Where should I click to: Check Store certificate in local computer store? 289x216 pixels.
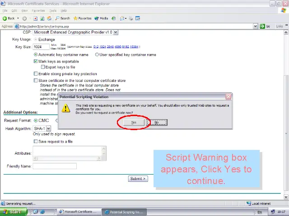pos(36,81)
